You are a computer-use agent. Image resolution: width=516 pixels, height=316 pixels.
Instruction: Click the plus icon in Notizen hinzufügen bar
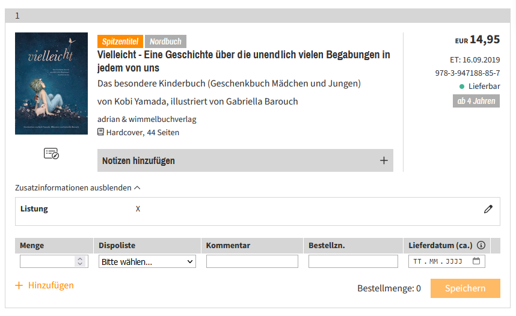(384, 160)
